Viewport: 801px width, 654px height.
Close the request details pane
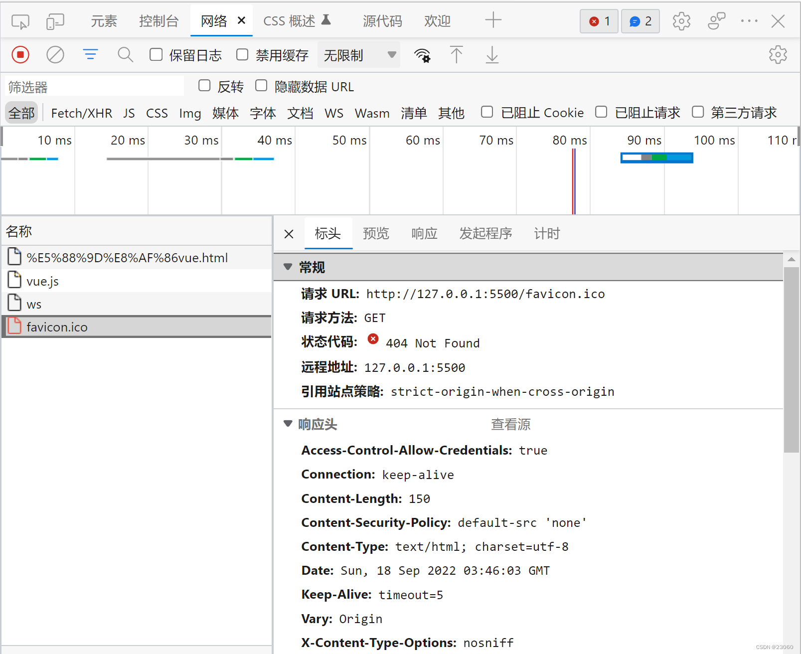tap(289, 234)
